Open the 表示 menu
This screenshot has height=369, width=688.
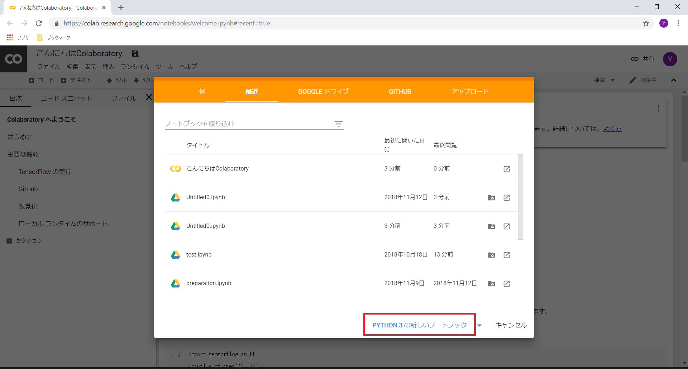point(90,67)
